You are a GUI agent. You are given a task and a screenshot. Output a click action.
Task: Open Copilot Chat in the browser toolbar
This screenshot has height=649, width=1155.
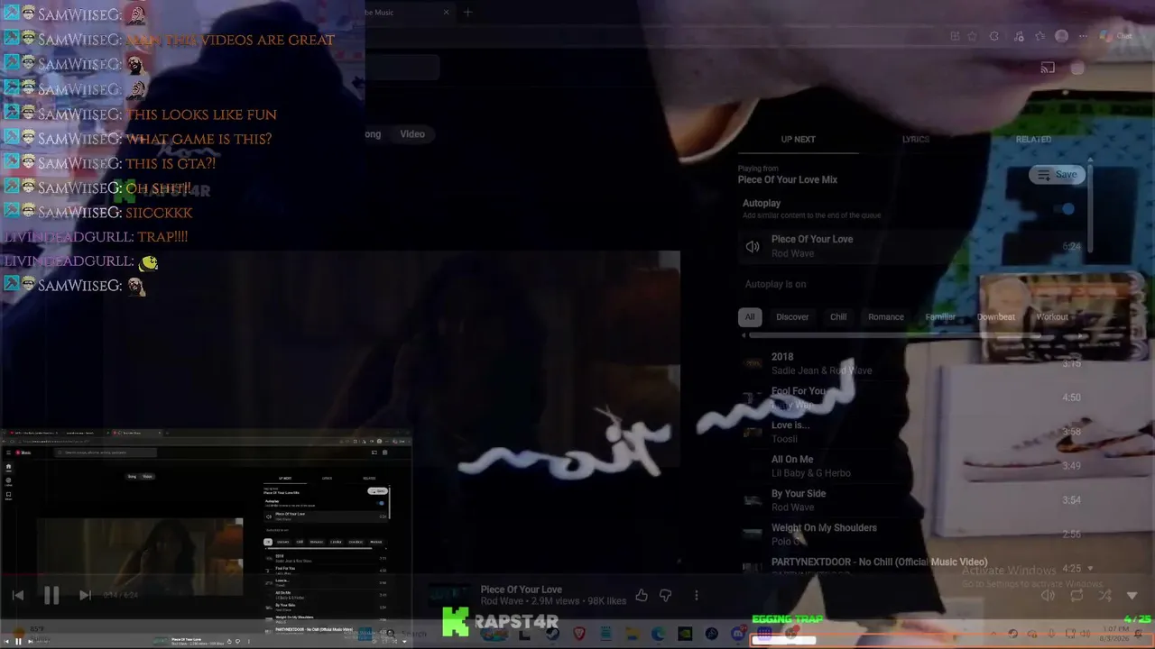coord(1115,36)
